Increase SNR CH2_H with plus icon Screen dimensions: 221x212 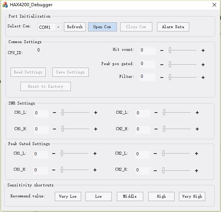point(197,129)
